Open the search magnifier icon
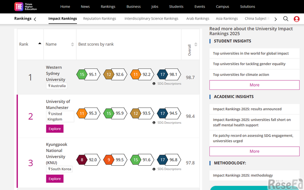Screen dimensions: 304x190 click(286, 19)
